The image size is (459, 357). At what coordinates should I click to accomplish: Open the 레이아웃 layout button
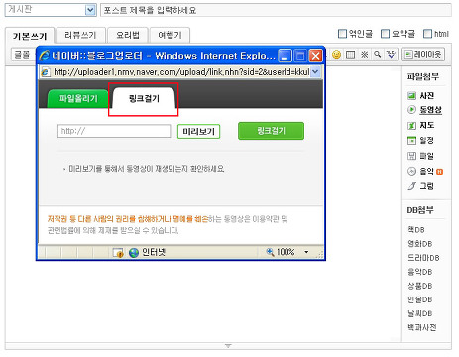[x=422, y=55]
